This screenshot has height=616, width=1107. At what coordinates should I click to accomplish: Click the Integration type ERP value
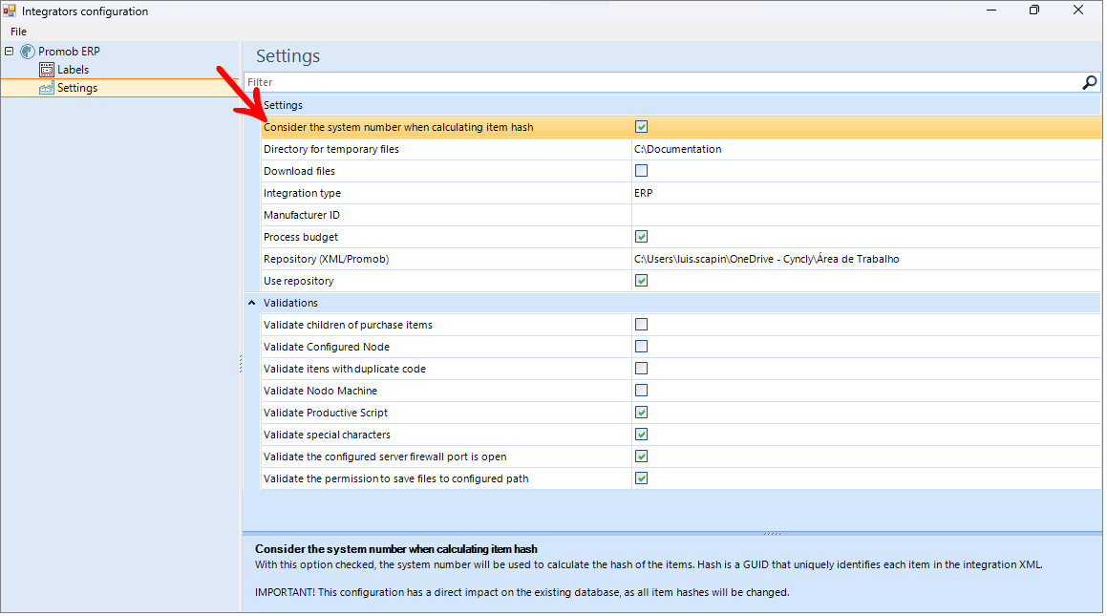pos(866,193)
